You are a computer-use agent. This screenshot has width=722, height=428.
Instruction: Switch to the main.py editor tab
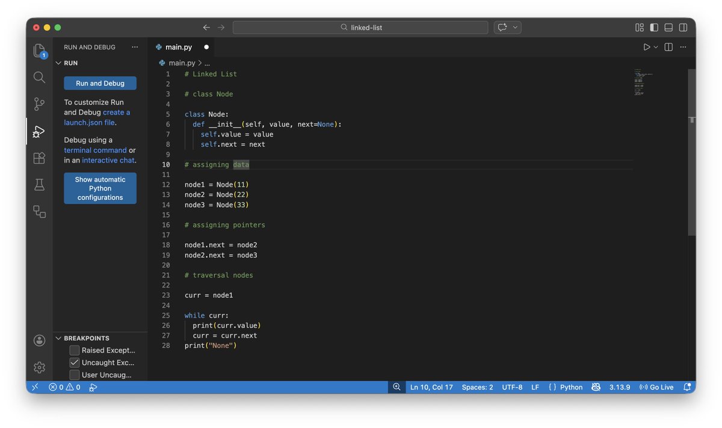coord(180,47)
